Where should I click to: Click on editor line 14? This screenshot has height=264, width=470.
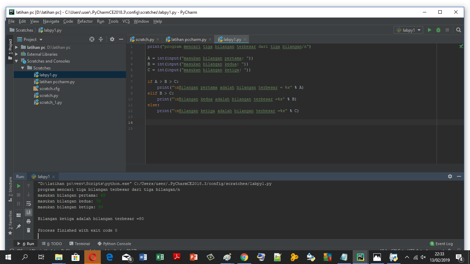(x=305, y=122)
